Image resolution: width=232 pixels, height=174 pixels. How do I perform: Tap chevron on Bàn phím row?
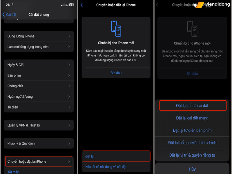pos(69,75)
